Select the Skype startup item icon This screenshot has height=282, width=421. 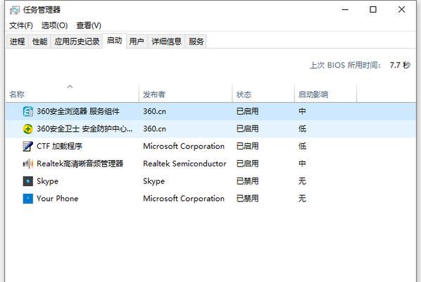[28, 181]
